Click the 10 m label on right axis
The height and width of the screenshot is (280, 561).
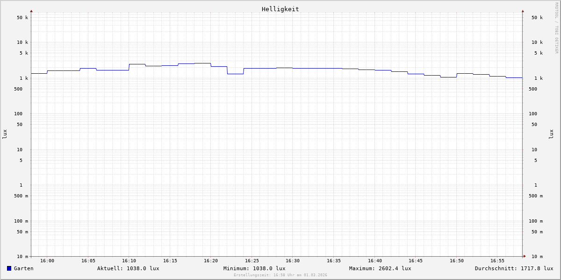[537, 257]
